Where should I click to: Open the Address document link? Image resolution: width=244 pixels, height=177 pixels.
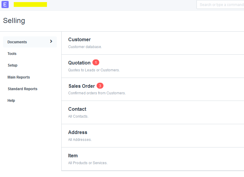coord(78,133)
